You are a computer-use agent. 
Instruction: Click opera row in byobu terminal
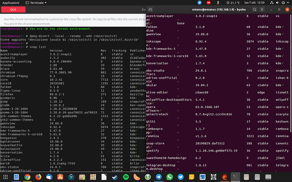[x=218, y=107]
